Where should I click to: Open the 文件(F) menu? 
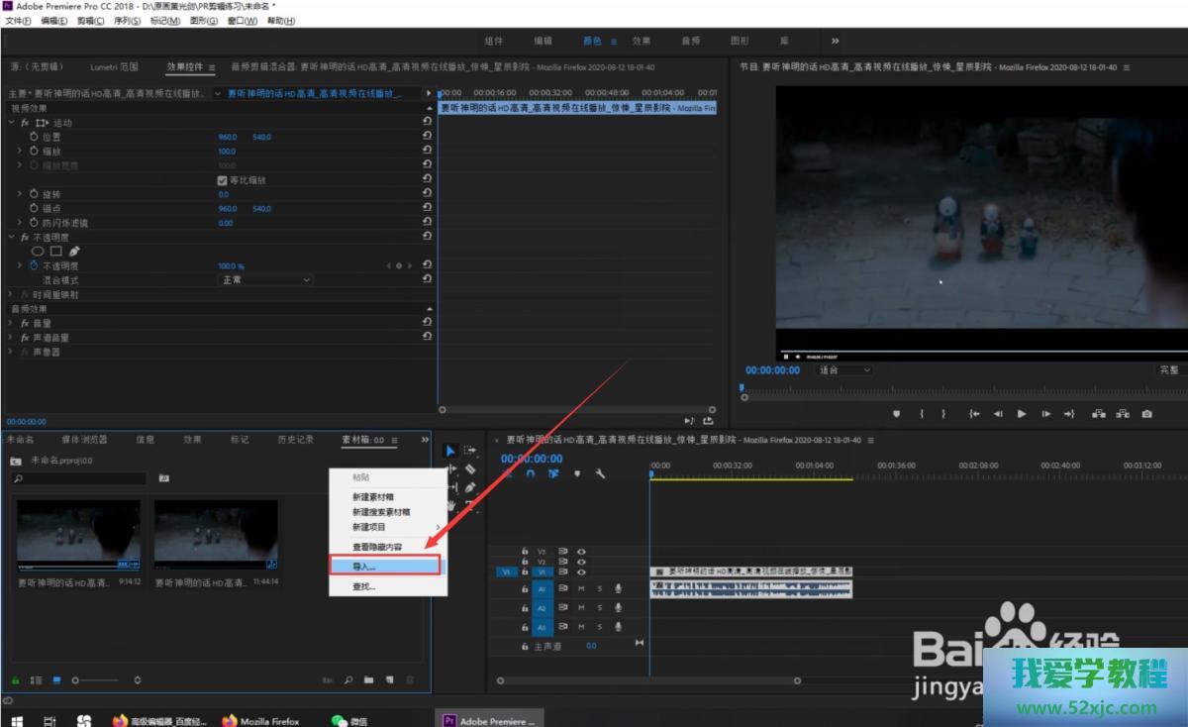click(19, 21)
